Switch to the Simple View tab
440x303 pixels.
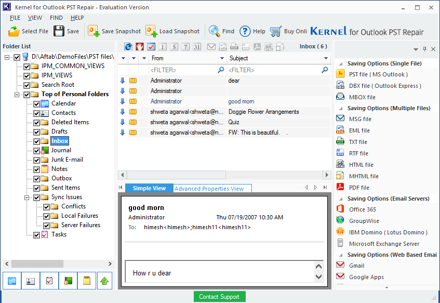[x=149, y=188]
